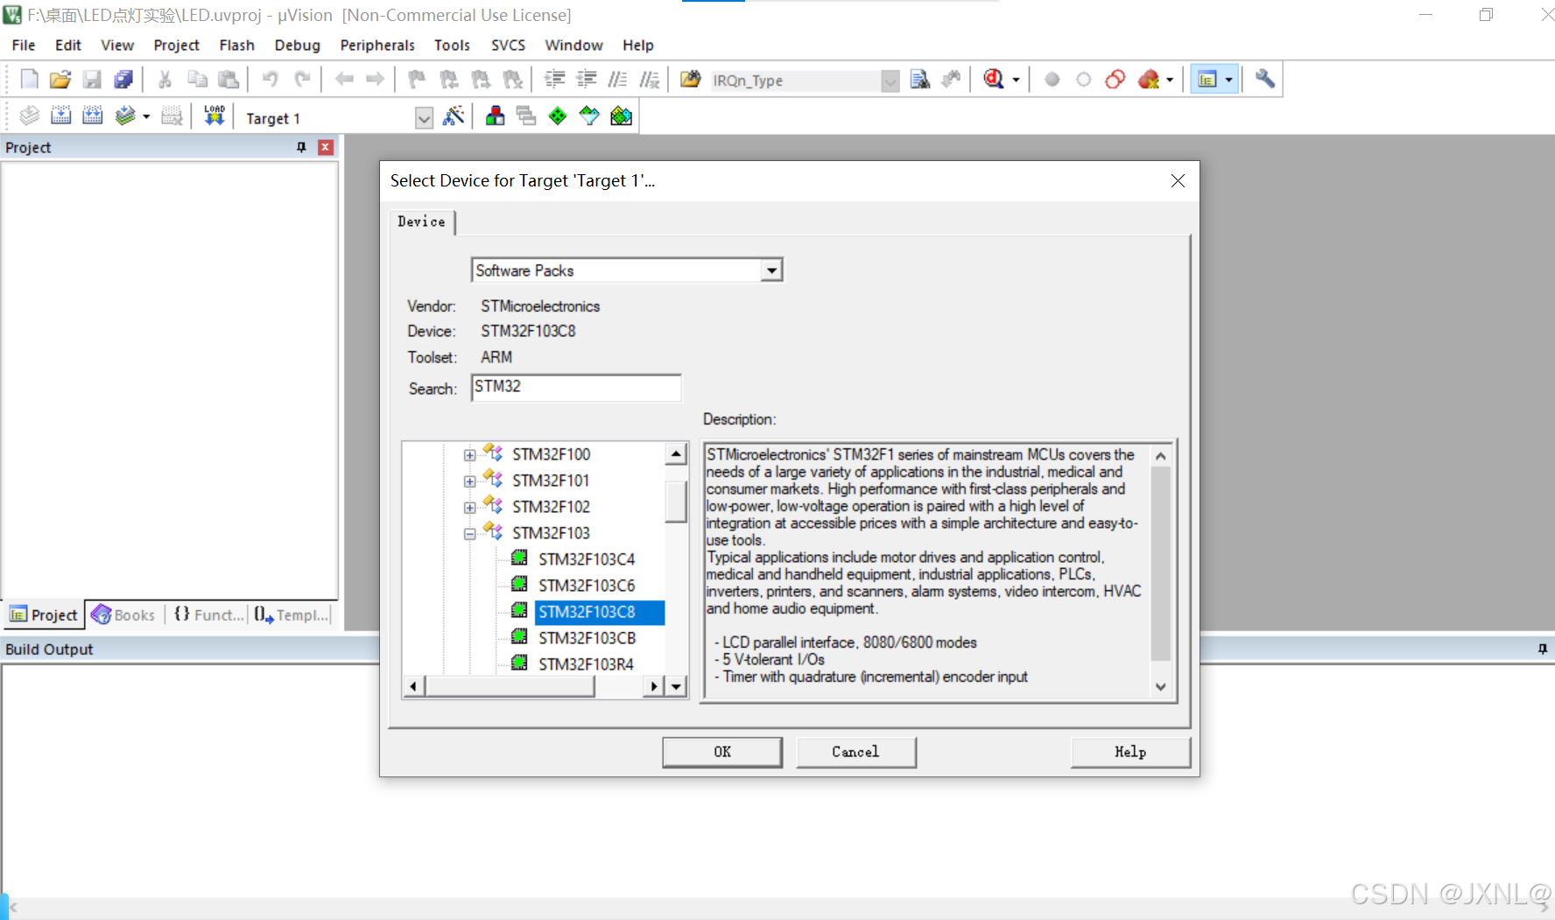The height and width of the screenshot is (920, 1555).
Task: Open the File menu
Action: coord(24,45)
